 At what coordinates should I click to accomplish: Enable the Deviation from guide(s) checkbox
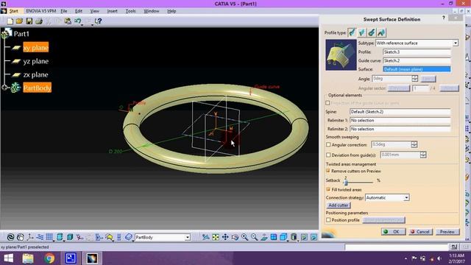pos(328,155)
